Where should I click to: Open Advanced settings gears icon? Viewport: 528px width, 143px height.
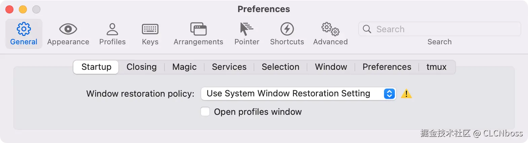[330, 29]
